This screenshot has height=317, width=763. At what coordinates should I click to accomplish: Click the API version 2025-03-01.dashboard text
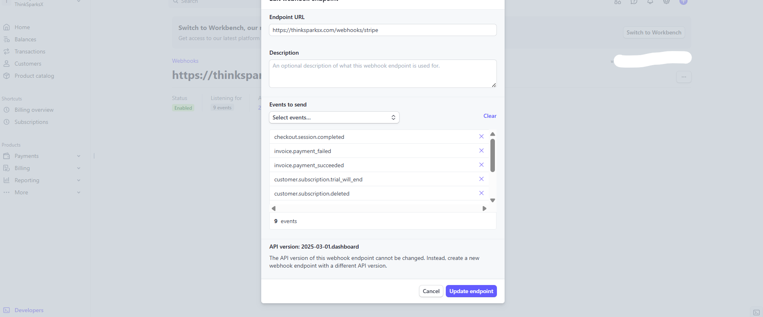click(314, 247)
